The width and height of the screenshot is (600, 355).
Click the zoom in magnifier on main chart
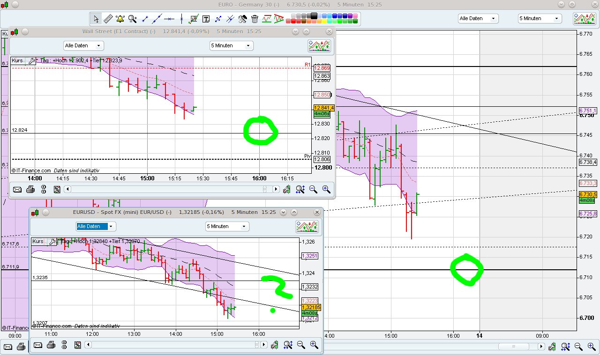591,347
